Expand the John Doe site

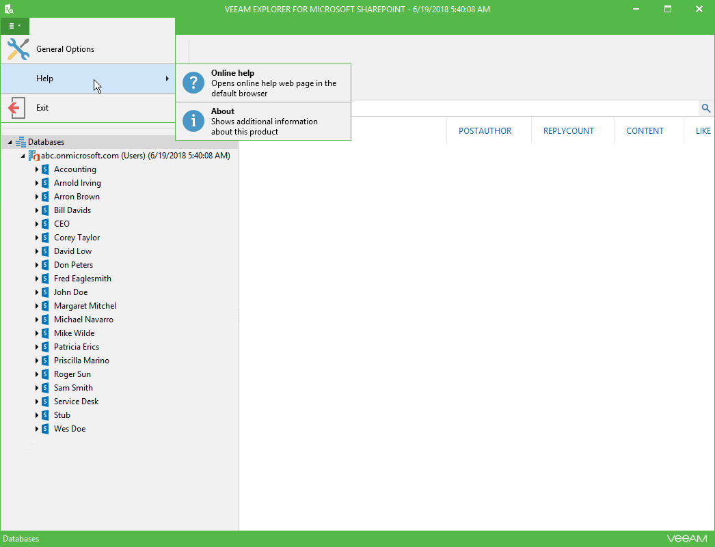[37, 292]
